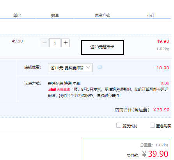This screenshot has height=160, width=174.
Task: Click the 店铺合计(含运费) total text
Action: pyautogui.click(x=132, y=110)
